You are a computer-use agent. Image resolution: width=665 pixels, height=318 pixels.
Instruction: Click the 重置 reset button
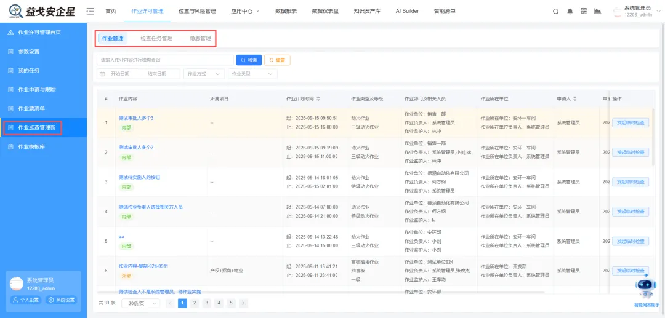pos(277,60)
